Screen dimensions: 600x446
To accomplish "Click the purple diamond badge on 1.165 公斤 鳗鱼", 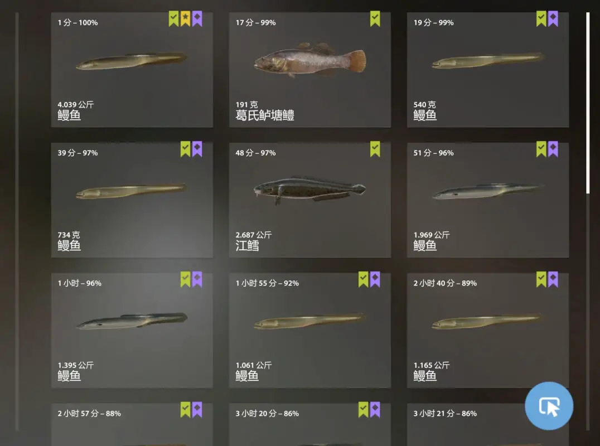I will tap(553, 280).
